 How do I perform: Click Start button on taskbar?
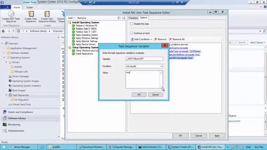(x=4, y=147)
